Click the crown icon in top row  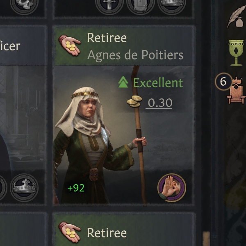click(172, 5)
